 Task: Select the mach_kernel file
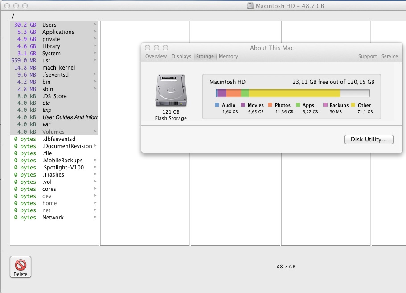point(54,68)
